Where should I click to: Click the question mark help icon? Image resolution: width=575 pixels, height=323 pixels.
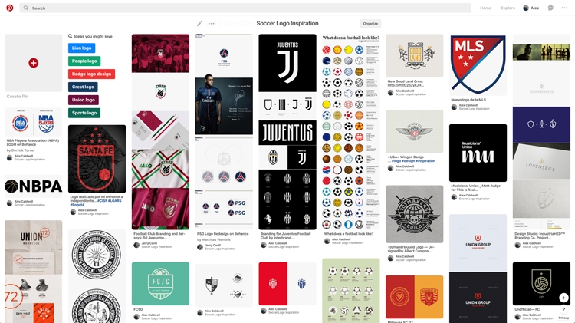(x=563, y=310)
